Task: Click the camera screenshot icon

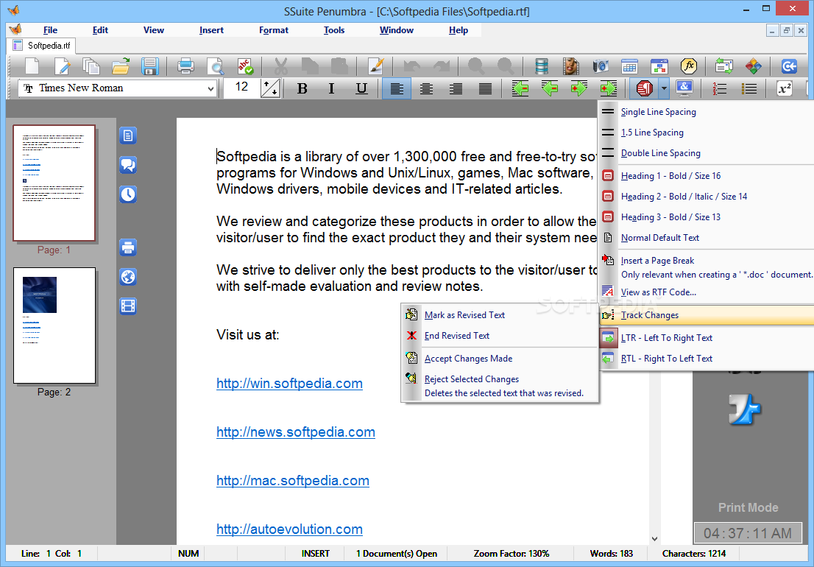Action: (600, 66)
